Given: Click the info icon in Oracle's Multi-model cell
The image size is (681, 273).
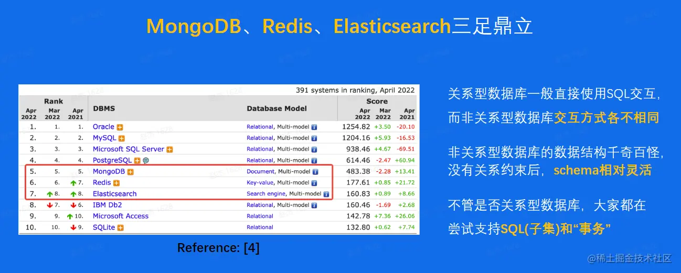Looking at the screenshot, I should click(x=314, y=127).
